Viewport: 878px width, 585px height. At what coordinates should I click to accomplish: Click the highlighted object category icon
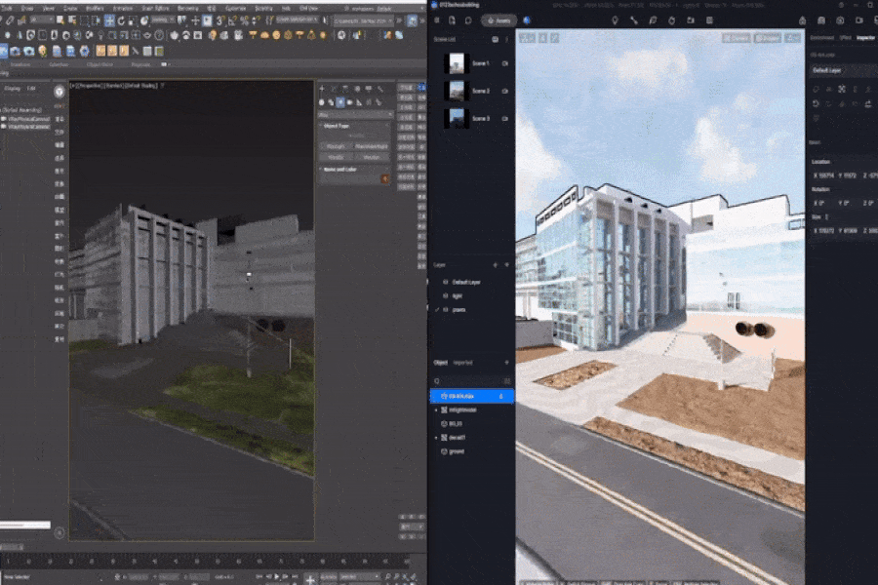[340, 102]
